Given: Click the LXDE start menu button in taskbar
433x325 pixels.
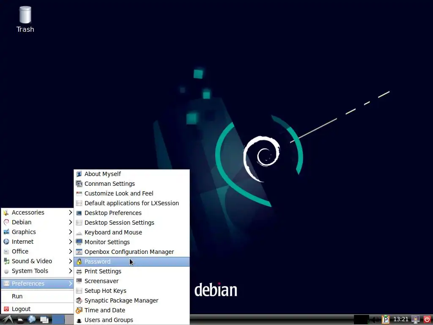Looking at the screenshot, I should pos(7,320).
